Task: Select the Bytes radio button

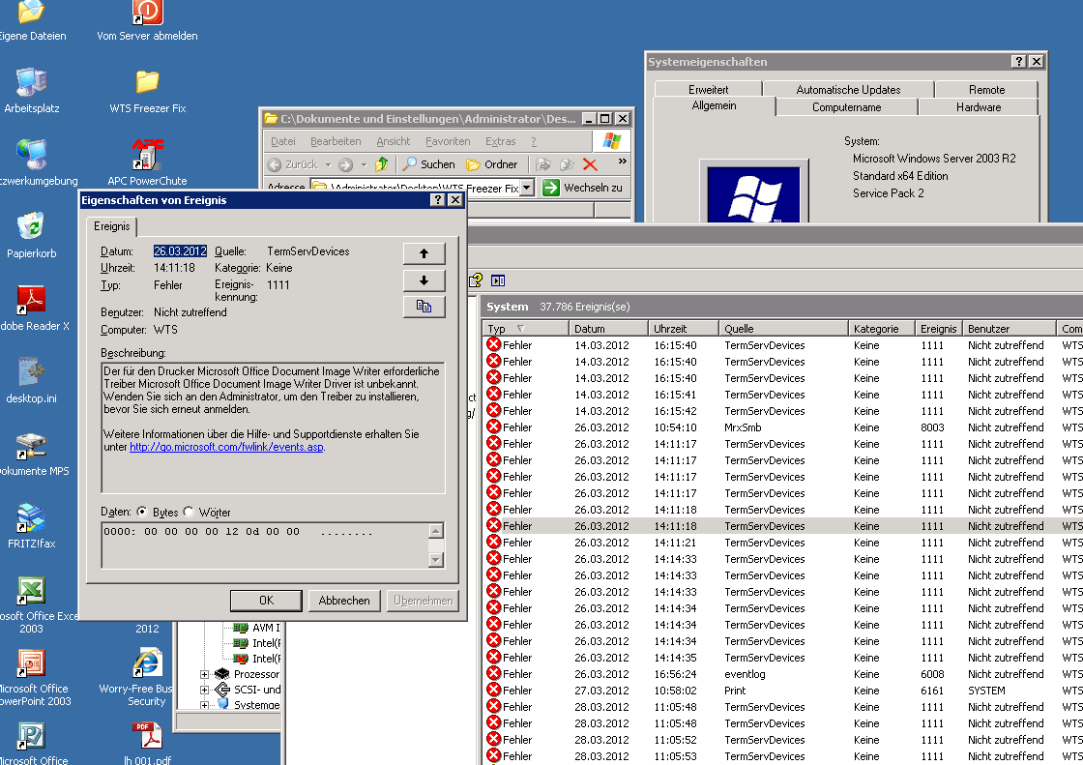Action: [141, 512]
